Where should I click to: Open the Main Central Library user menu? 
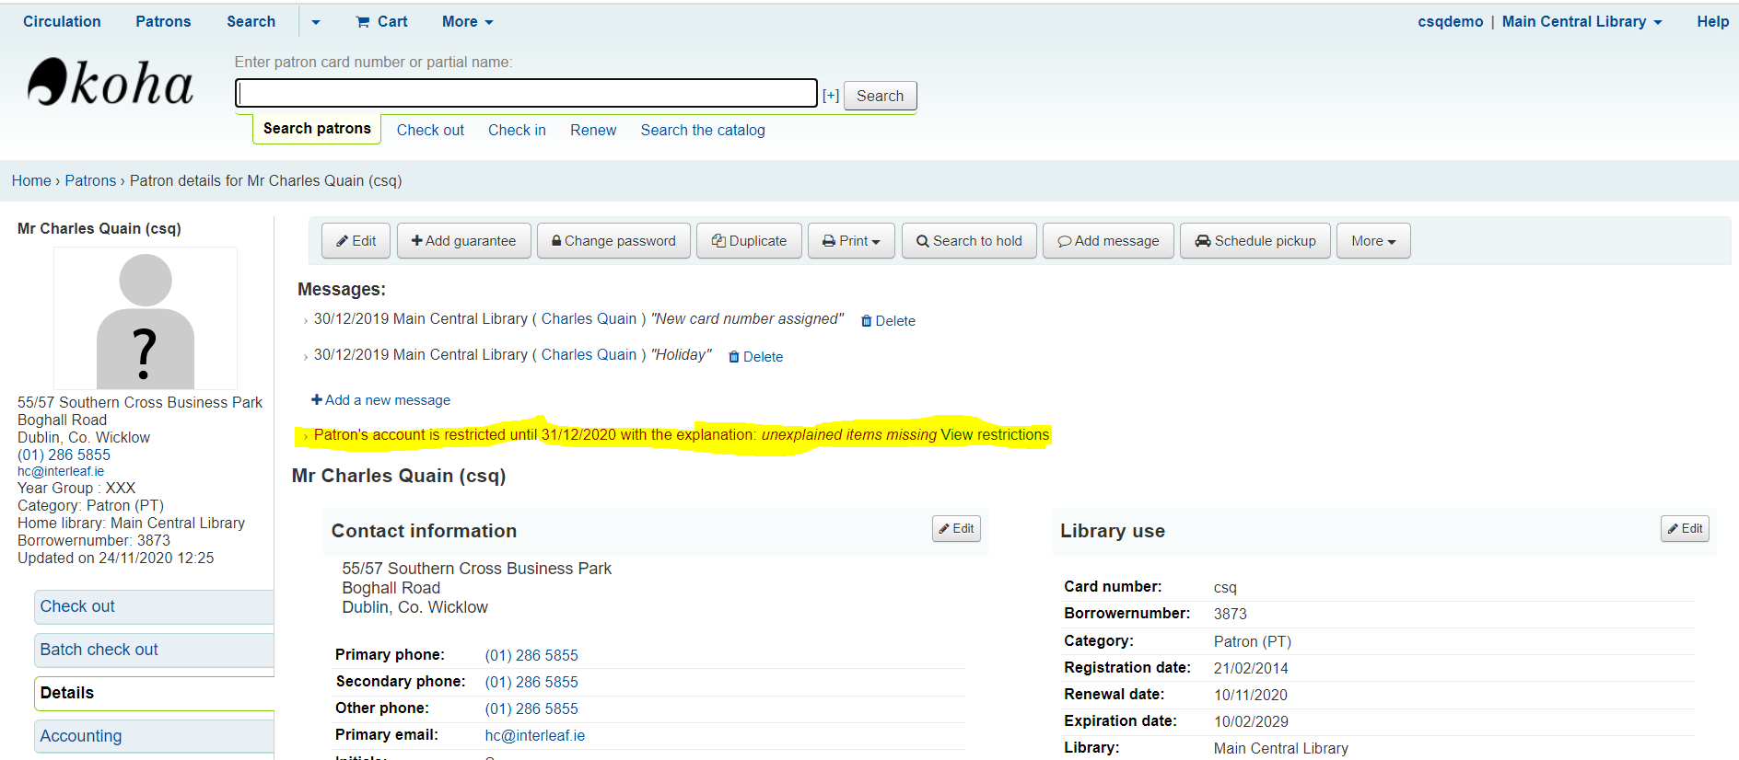[x=1581, y=21]
